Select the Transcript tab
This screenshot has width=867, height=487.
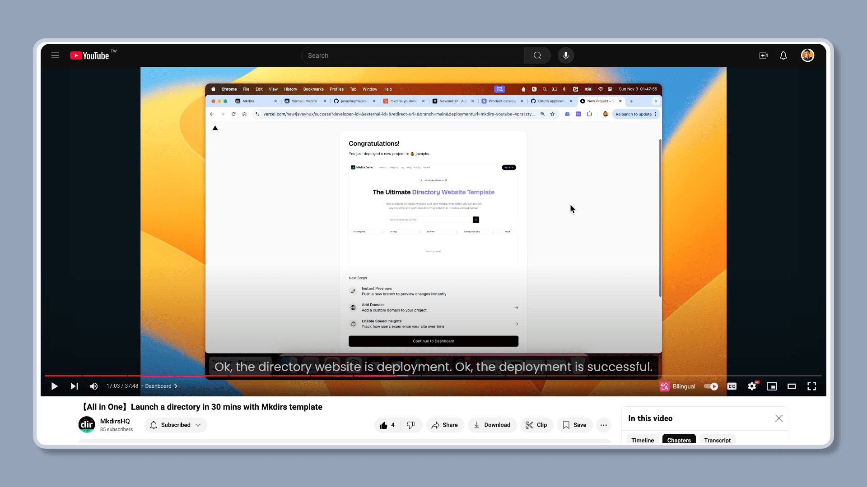pos(718,440)
